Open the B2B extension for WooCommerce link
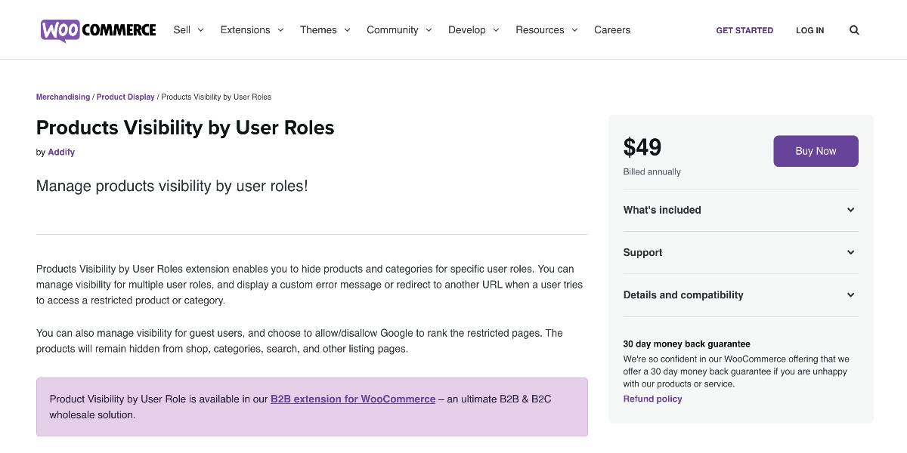 pos(353,399)
